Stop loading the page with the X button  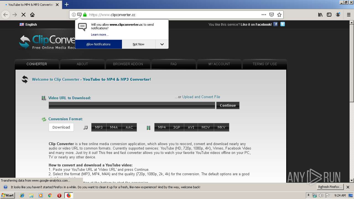[24, 15]
